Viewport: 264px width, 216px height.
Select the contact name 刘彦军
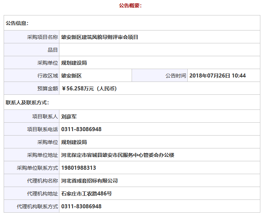[69, 116]
